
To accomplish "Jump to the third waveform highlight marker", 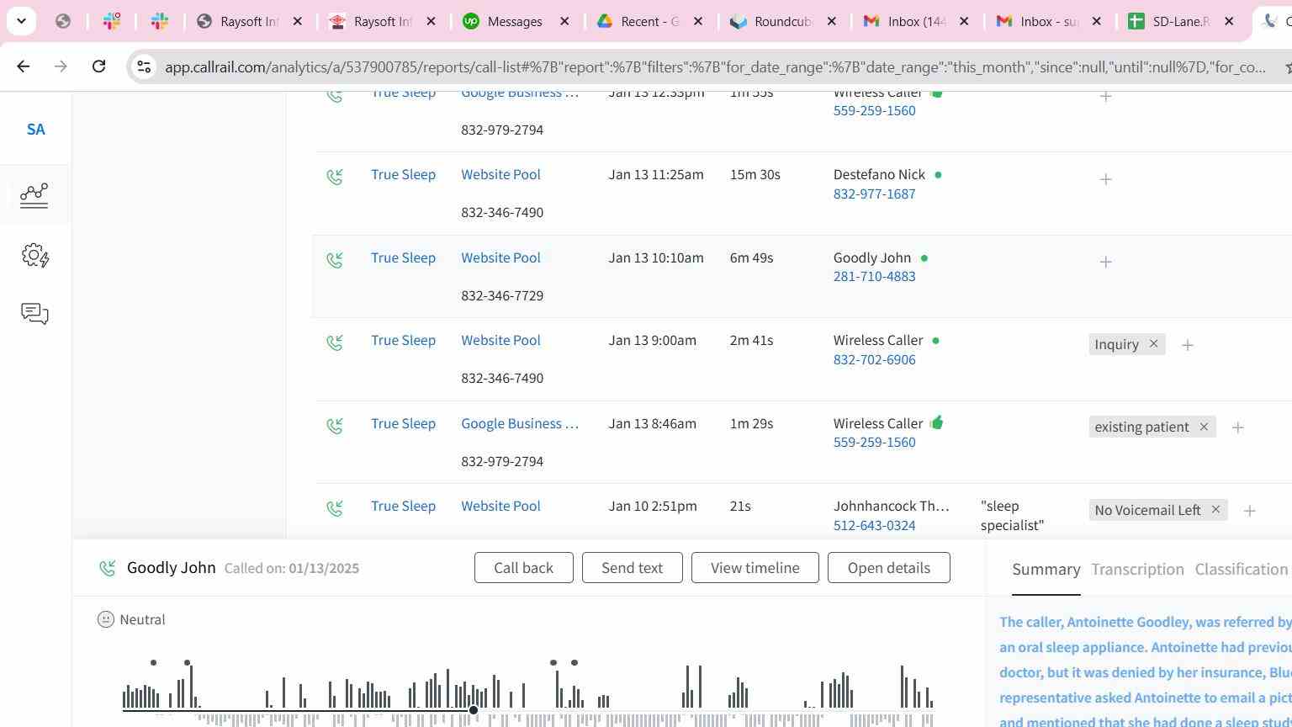I will (553, 663).
